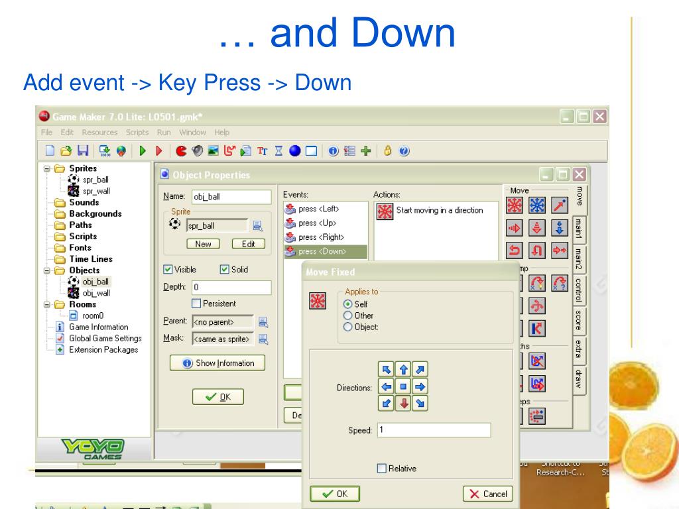Create a background with landscape icon
679x509 pixels.
click(x=213, y=150)
